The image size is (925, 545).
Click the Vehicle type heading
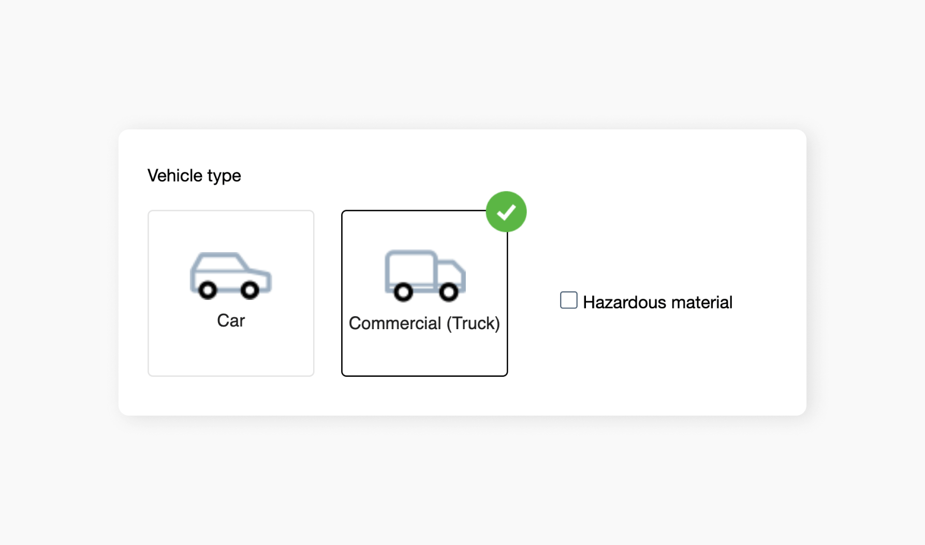click(x=194, y=175)
